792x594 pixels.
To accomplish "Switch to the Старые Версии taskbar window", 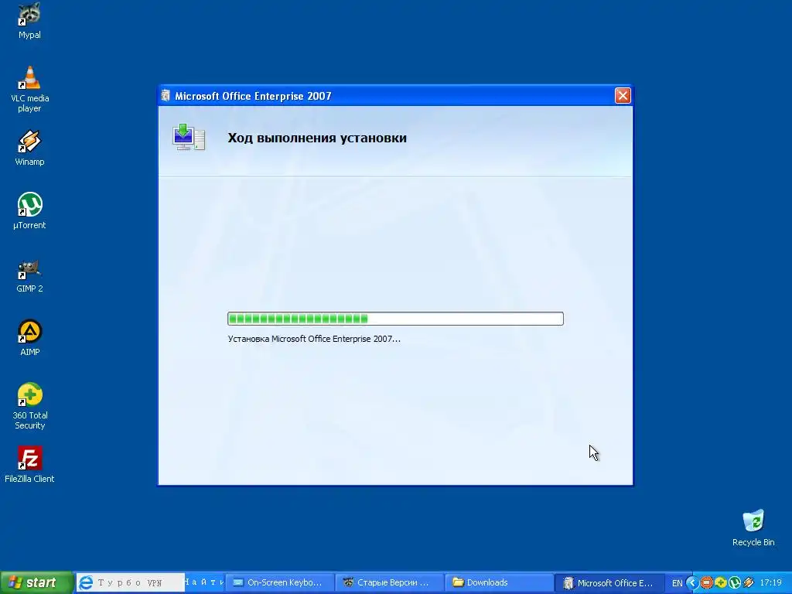I will (389, 582).
